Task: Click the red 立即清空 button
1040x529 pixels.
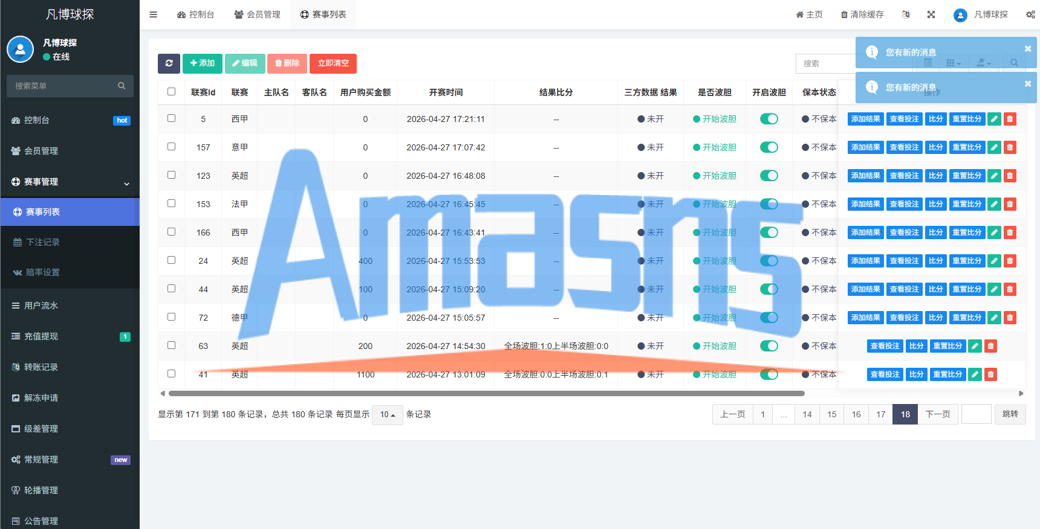Action: coord(333,63)
